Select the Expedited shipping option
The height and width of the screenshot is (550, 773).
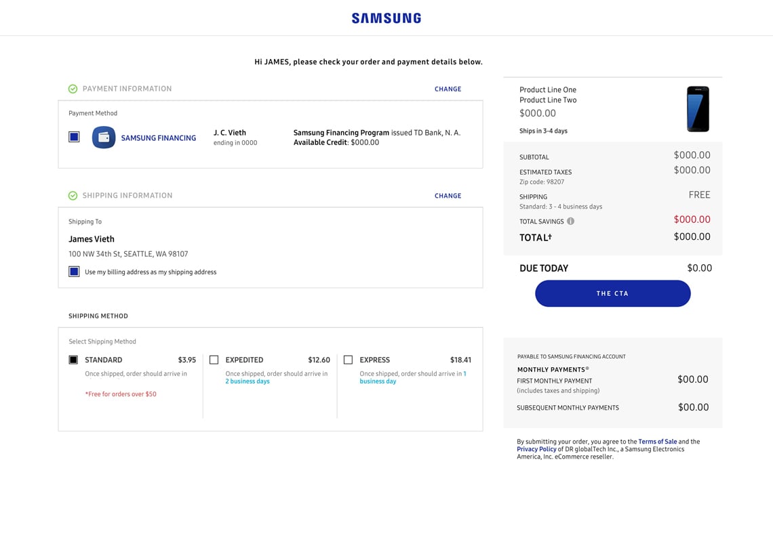214,360
